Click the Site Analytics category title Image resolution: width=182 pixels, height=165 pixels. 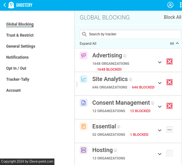point(110,79)
